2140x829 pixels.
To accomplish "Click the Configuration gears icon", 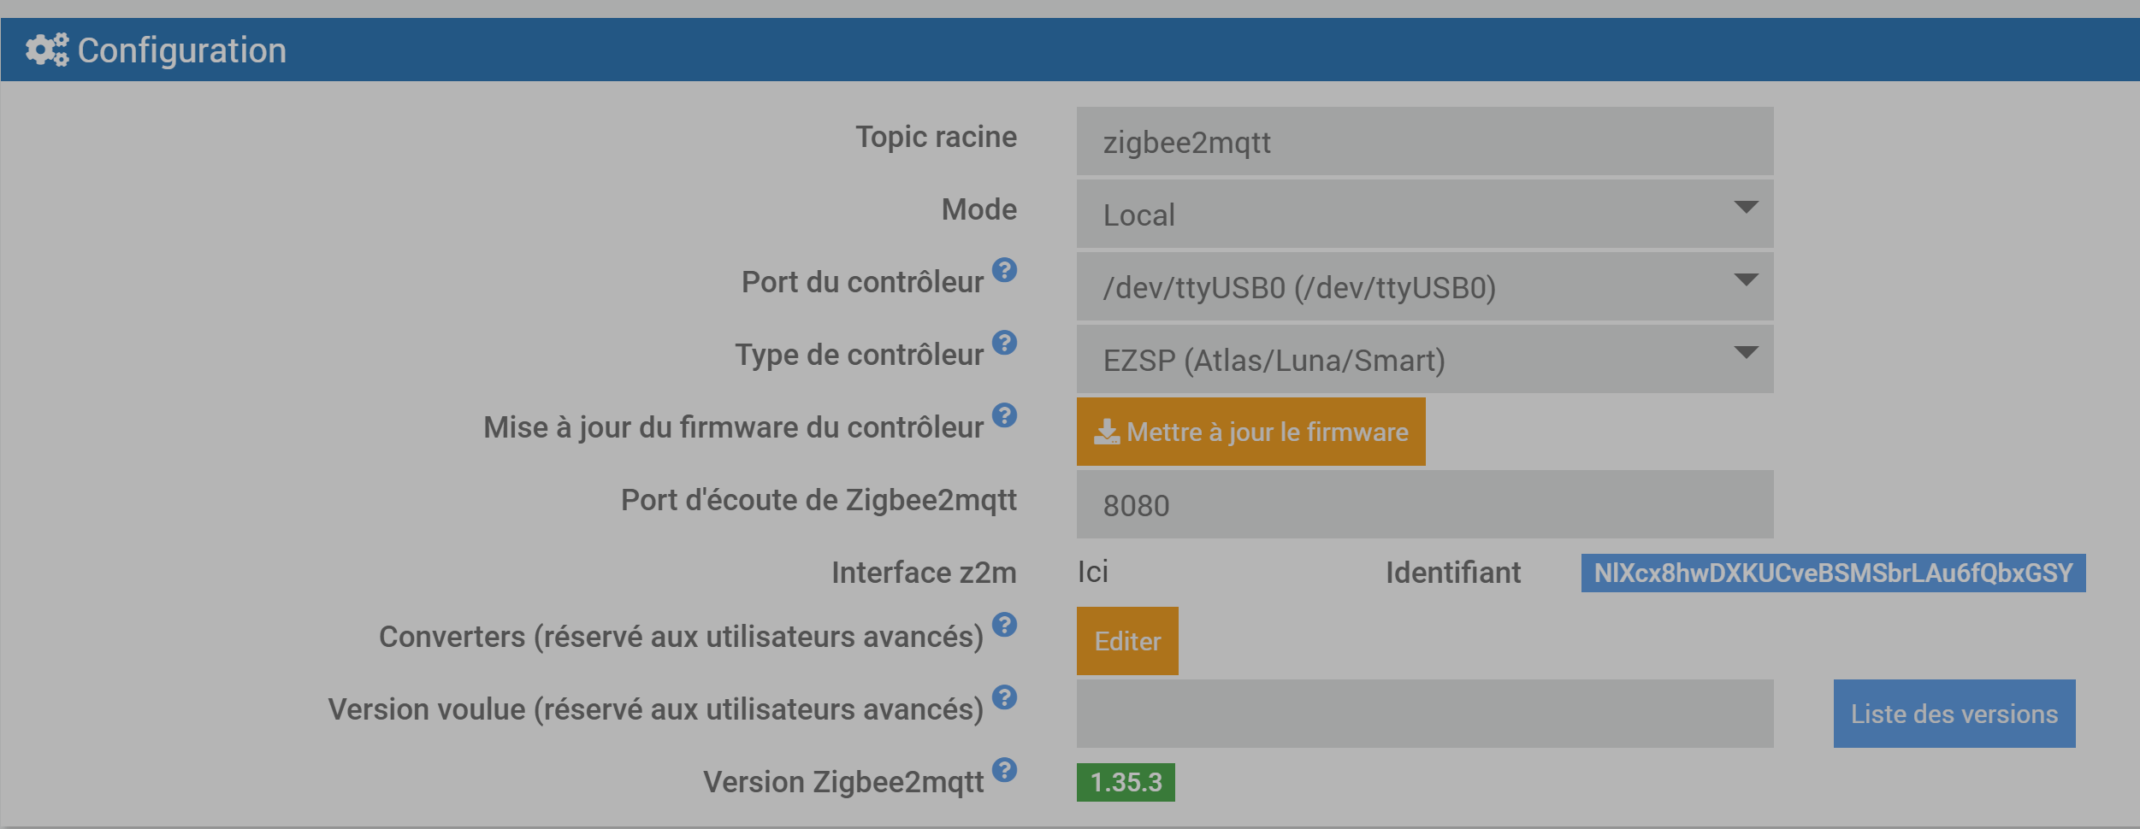I will pos(47,50).
